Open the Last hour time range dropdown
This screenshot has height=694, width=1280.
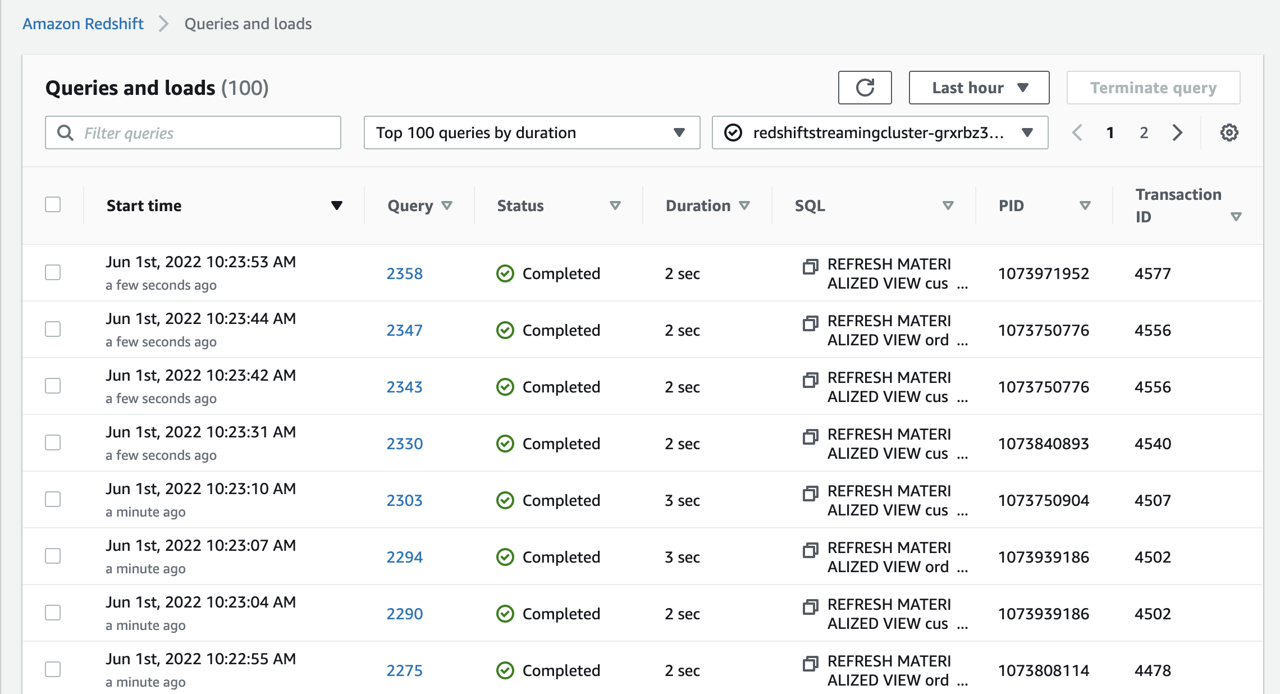point(979,88)
